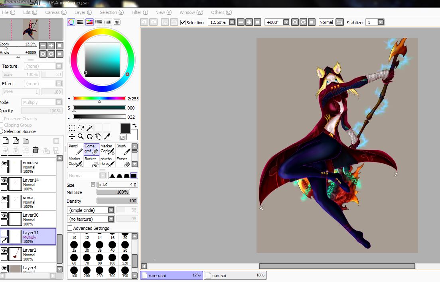The image size is (440, 282).
Task: Select the magnifier zoom tool
Action: click(x=81, y=137)
